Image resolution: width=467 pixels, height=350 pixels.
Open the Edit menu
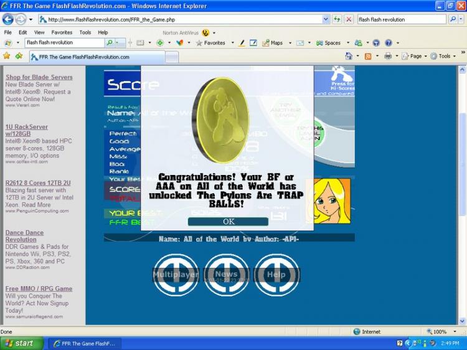click(x=22, y=32)
